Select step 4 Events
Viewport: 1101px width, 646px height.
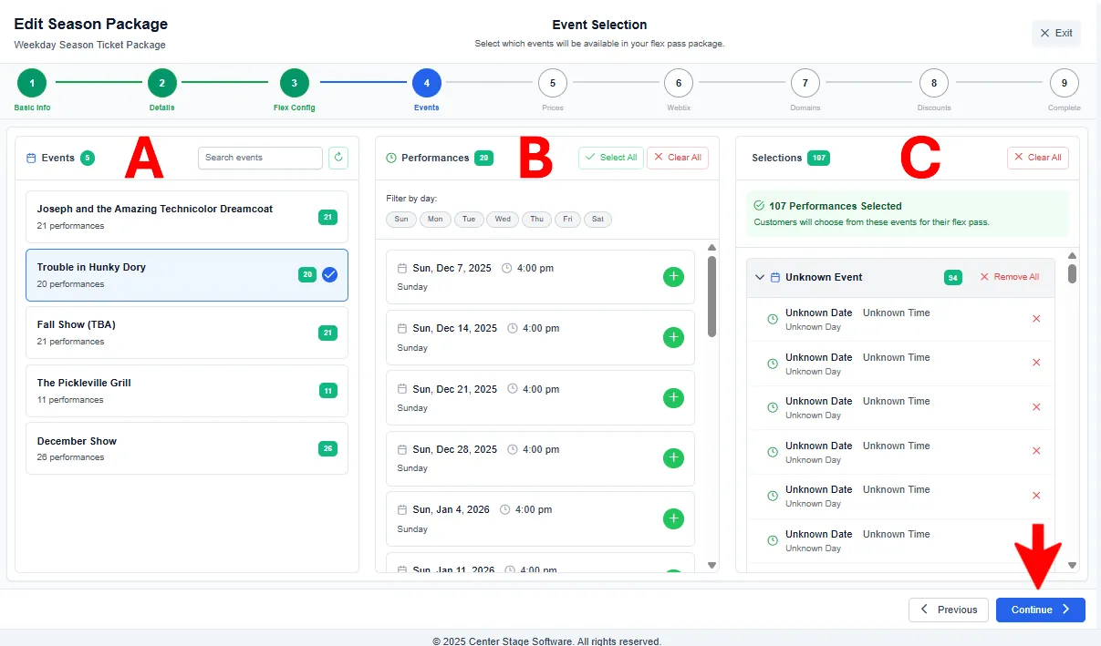pyautogui.click(x=426, y=84)
